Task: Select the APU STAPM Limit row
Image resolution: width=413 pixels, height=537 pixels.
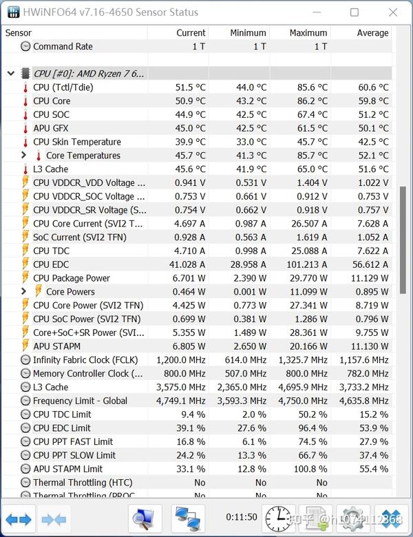Action: tap(67, 469)
